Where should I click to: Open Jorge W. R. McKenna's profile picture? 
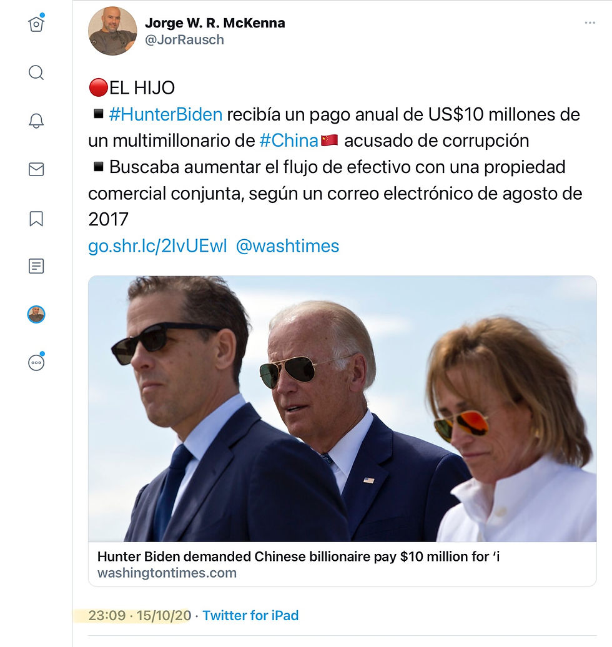coord(112,31)
